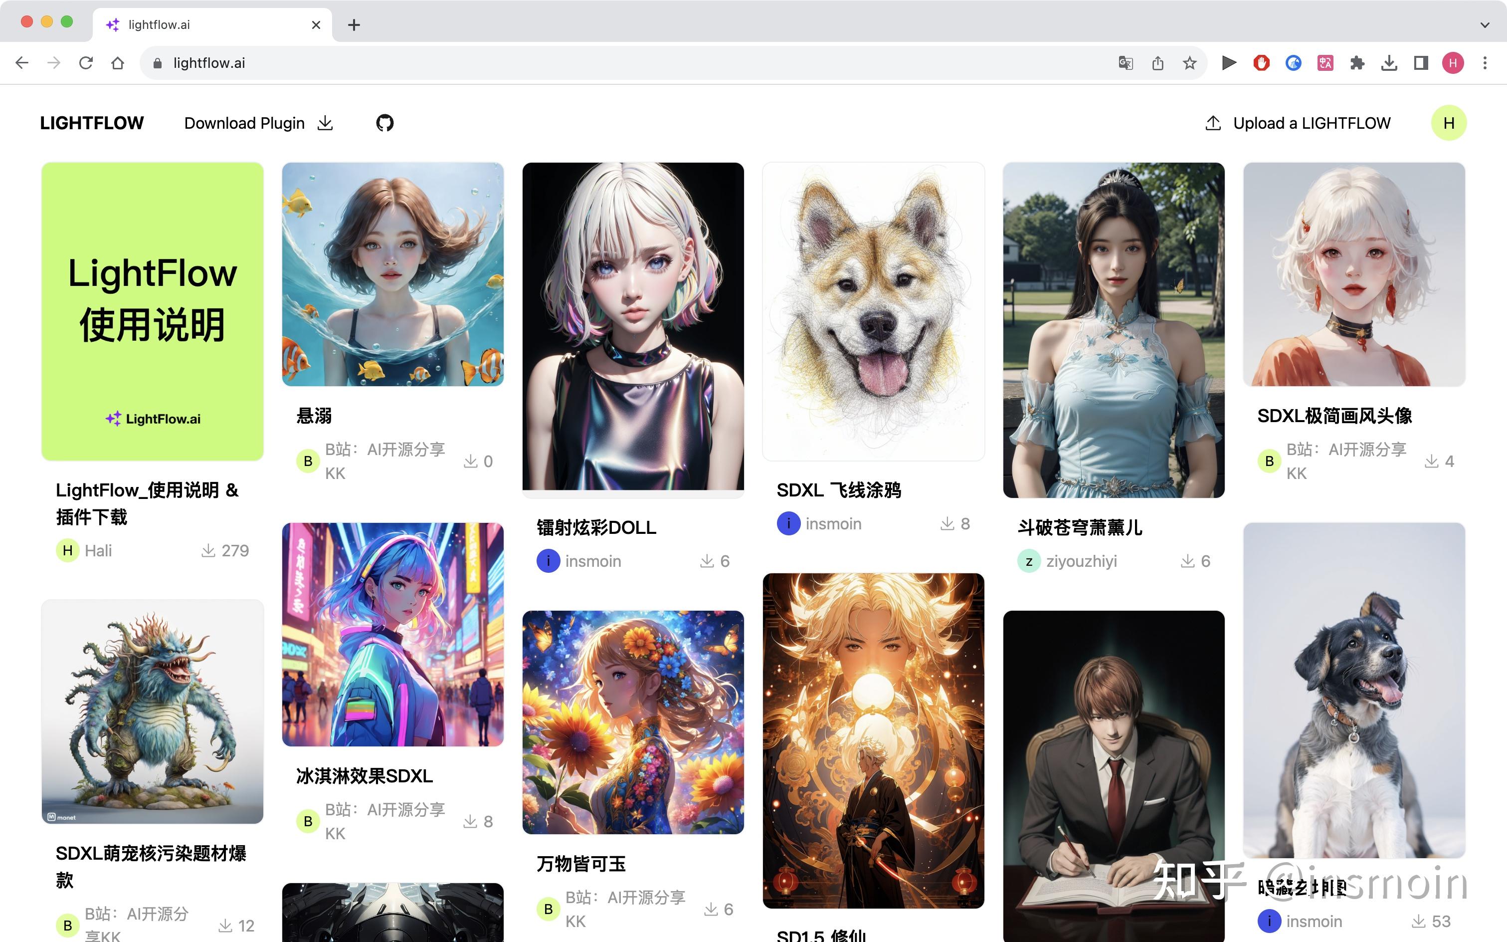This screenshot has width=1507, height=942.
Task: Open the browser downloads icon
Action: (x=1389, y=63)
